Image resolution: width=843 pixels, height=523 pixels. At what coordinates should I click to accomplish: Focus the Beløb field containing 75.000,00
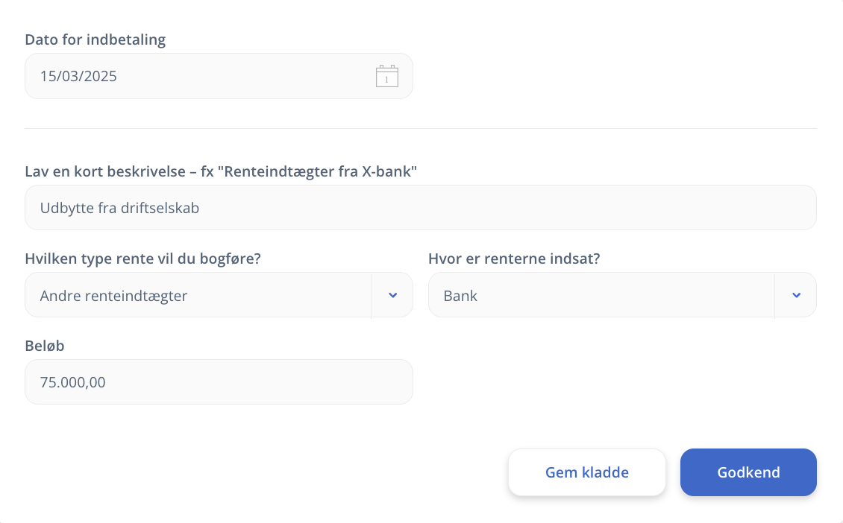[219, 382]
